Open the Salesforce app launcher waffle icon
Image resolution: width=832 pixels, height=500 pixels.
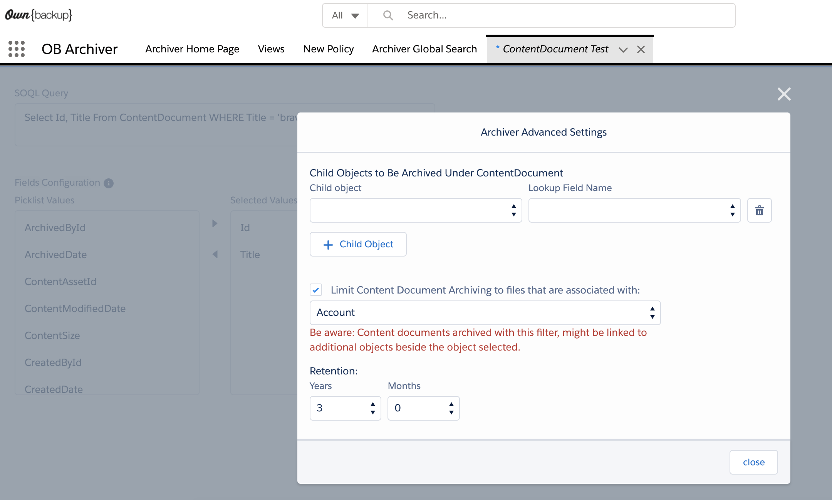click(17, 49)
